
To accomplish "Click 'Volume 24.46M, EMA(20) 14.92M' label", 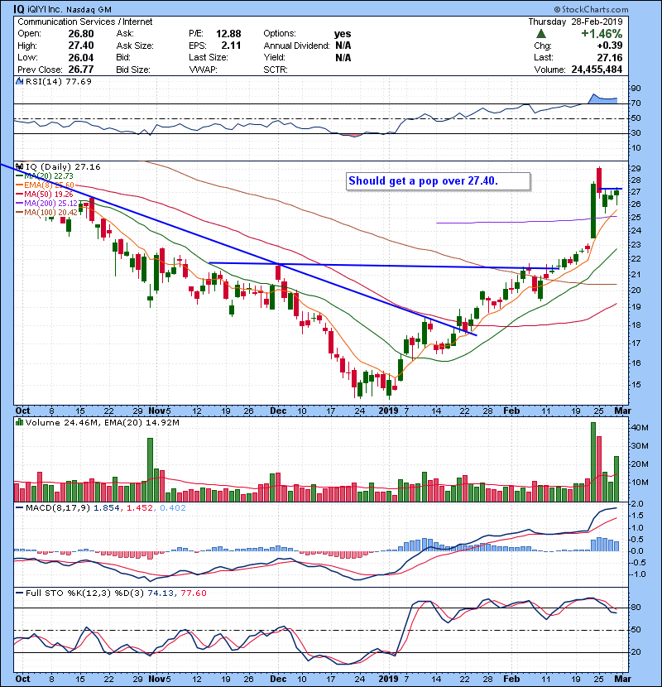I will tap(102, 423).
